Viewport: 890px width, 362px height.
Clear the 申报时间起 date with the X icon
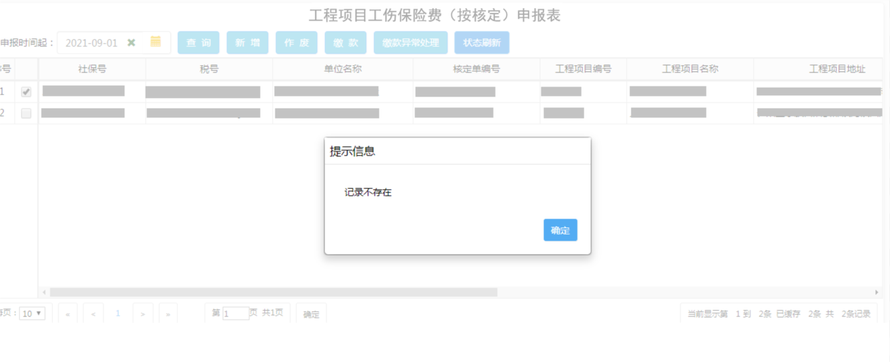click(x=132, y=43)
